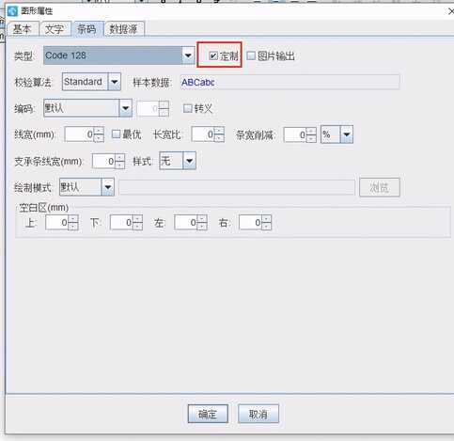
Task: Increase the 空白区 下 spinner
Action: (x=137, y=219)
